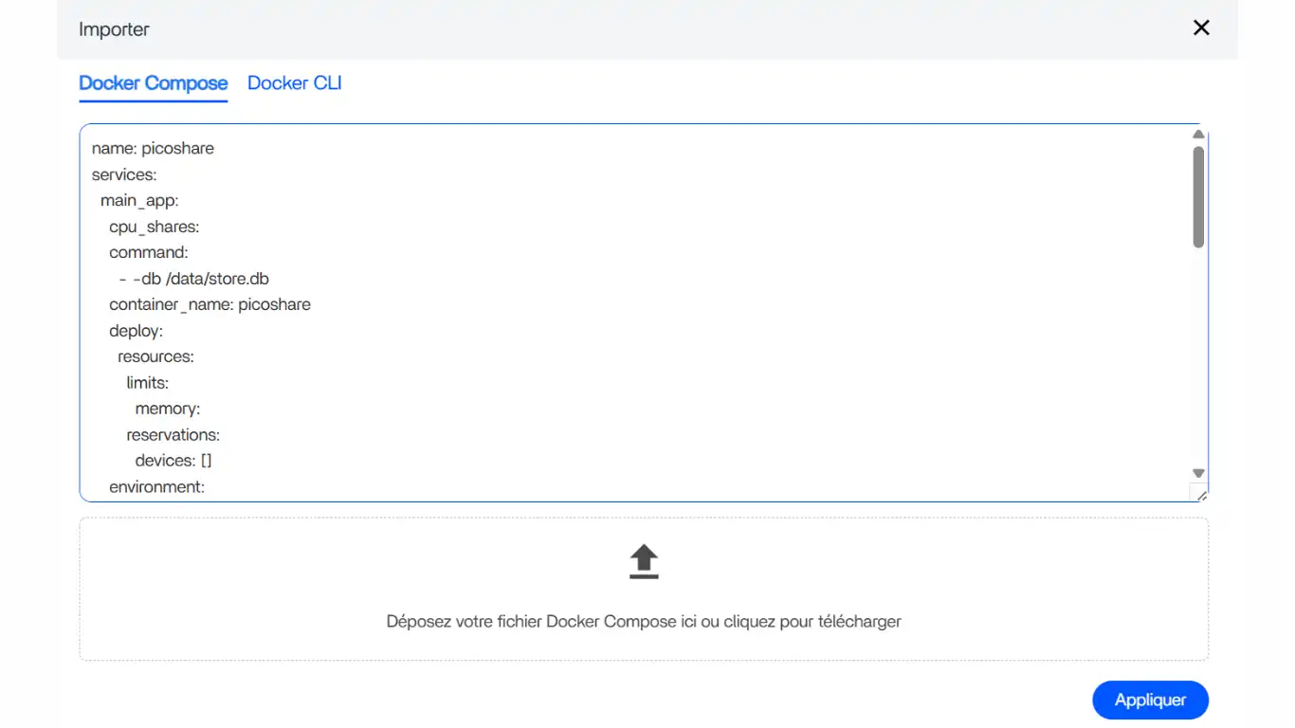Click the 'services:' line
Viewport: 1295px width, 728px height.
[x=124, y=174]
